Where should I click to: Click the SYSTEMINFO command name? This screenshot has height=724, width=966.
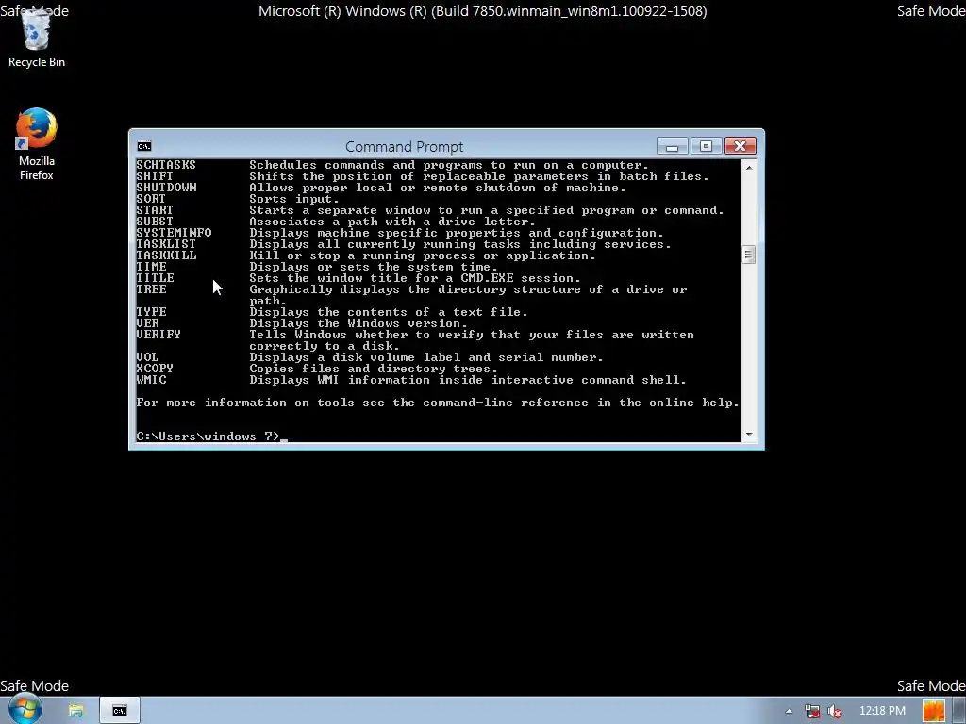pyautogui.click(x=174, y=233)
